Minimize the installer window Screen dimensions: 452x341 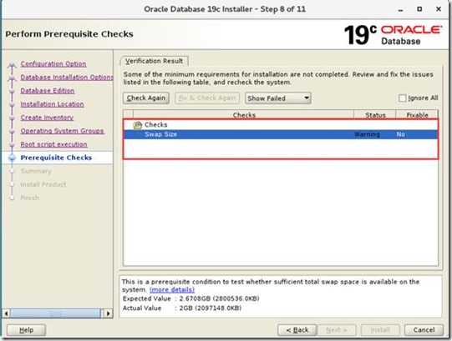click(400, 9)
